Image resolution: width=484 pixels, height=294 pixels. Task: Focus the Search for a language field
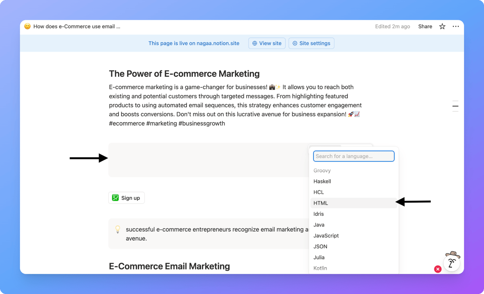(x=354, y=156)
